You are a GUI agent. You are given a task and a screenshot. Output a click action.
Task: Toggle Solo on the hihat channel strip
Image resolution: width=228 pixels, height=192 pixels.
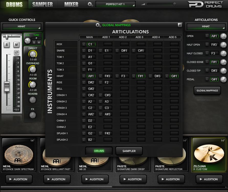7,45
